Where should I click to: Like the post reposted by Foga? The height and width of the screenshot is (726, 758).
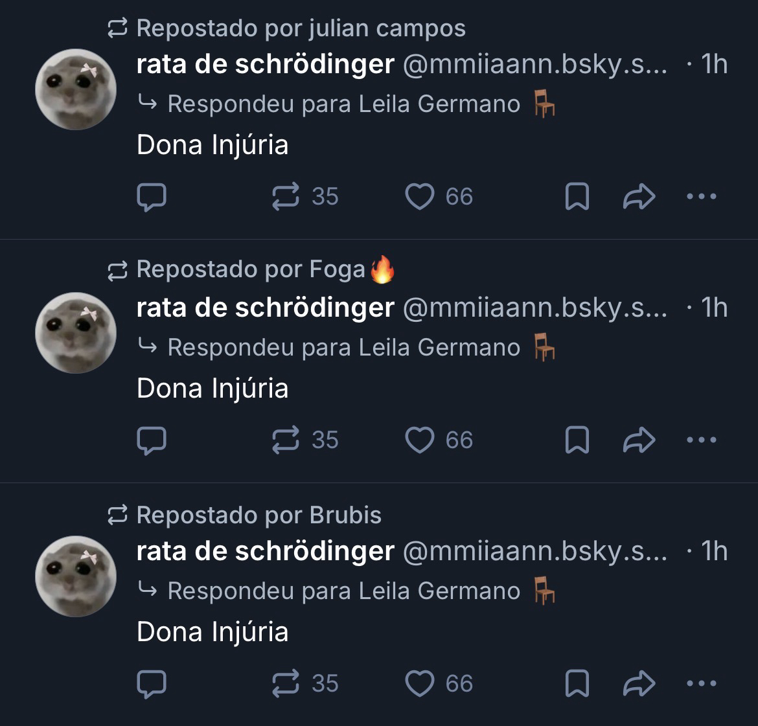(419, 440)
